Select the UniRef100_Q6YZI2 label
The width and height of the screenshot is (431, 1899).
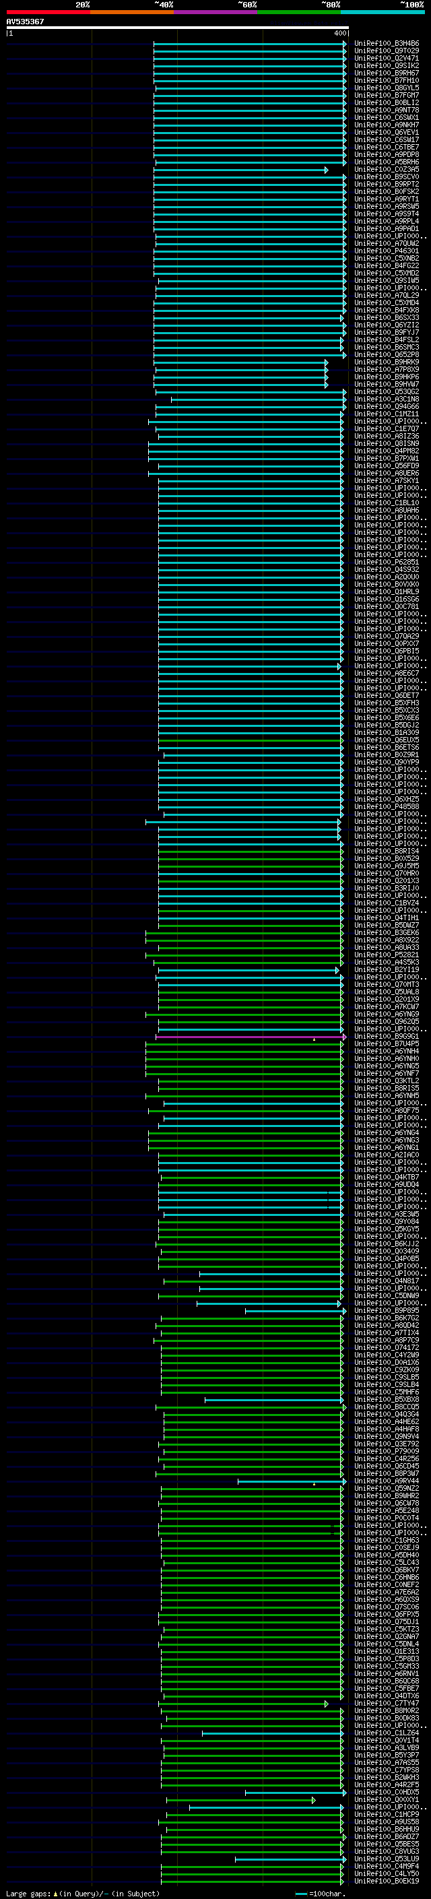tap(387, 325)
